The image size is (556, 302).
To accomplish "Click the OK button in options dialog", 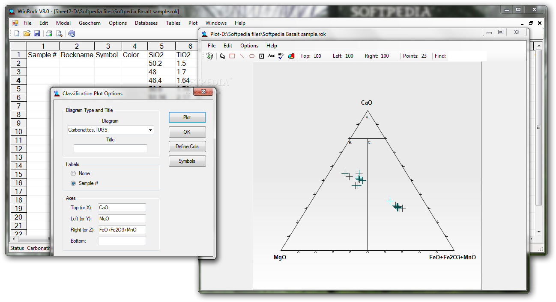I will tap(187, 132).
